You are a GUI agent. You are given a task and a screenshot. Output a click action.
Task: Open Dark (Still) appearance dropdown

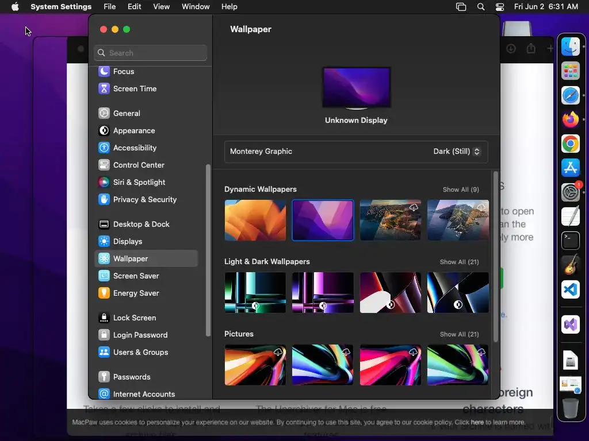click(x=456, y=152)
